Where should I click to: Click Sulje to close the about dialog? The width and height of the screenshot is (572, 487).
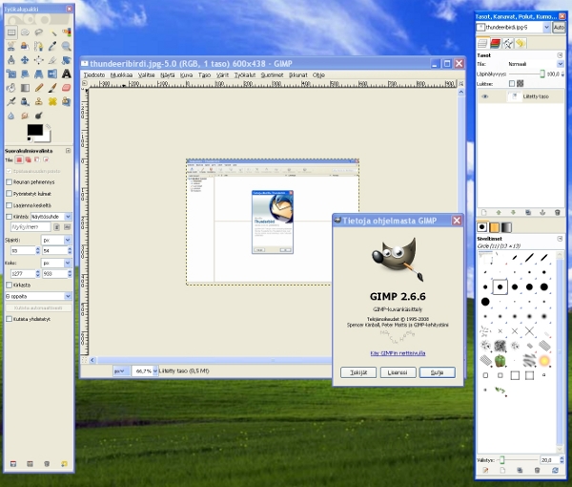click(x=437, y=372)
